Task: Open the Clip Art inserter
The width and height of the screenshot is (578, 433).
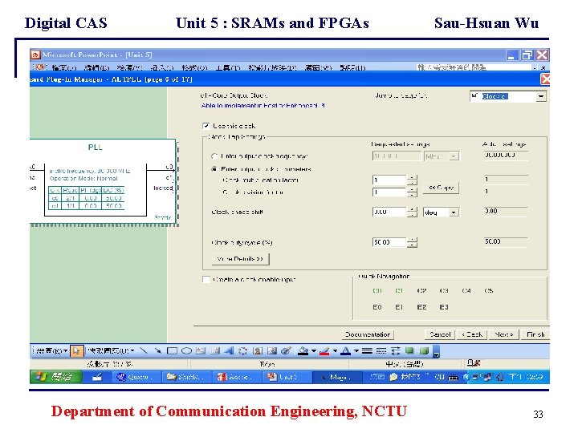Action: point(258,351)
